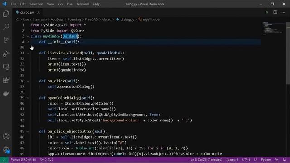Click 'QColorDialog.getColor()' on line 40
This screenshot has width=290, height=163.
pos(89,104)
